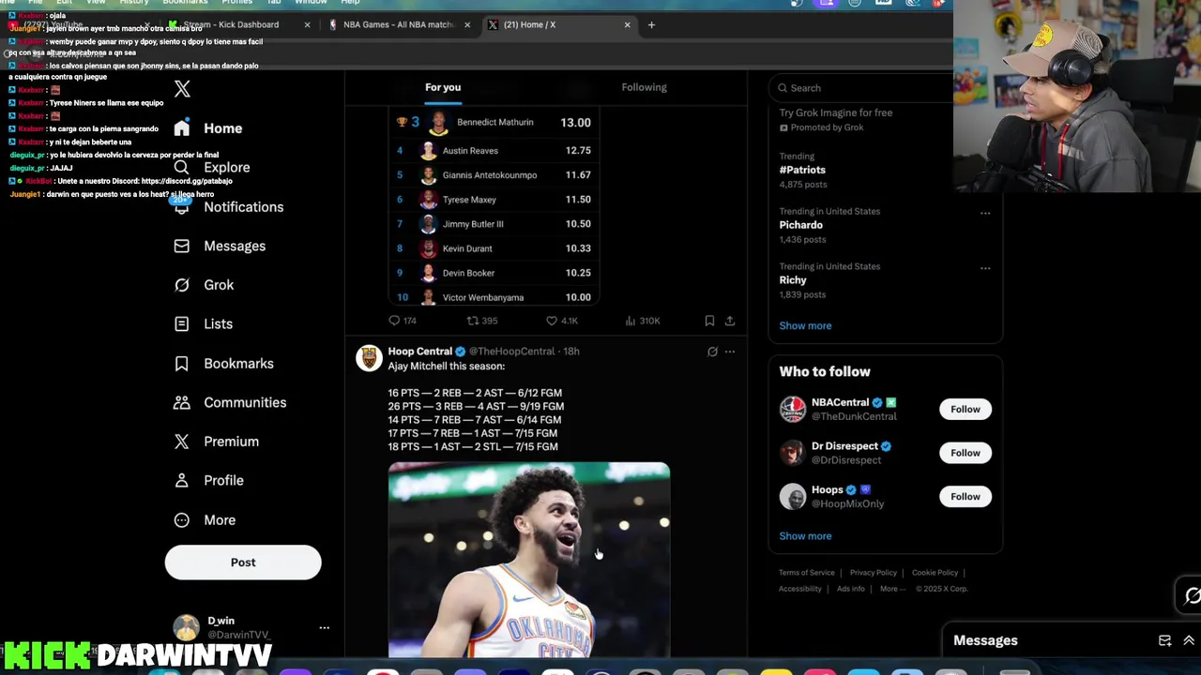Viewport: 1201px width, 675px height.
Task: Switch to the Following tab
Action: 644,87
